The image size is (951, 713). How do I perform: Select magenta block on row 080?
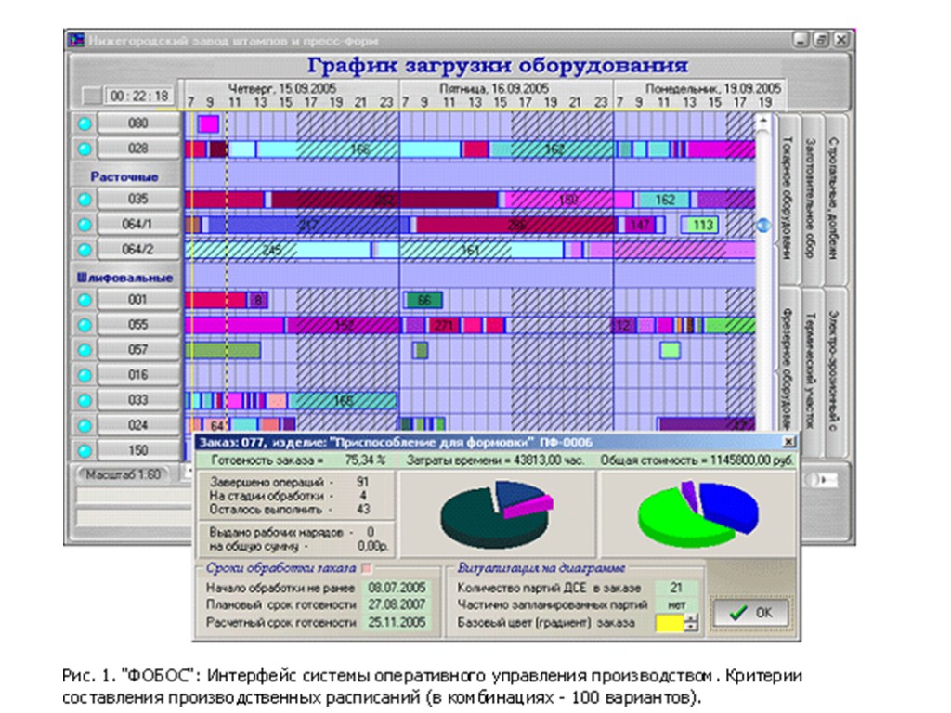tap(208, 124)
